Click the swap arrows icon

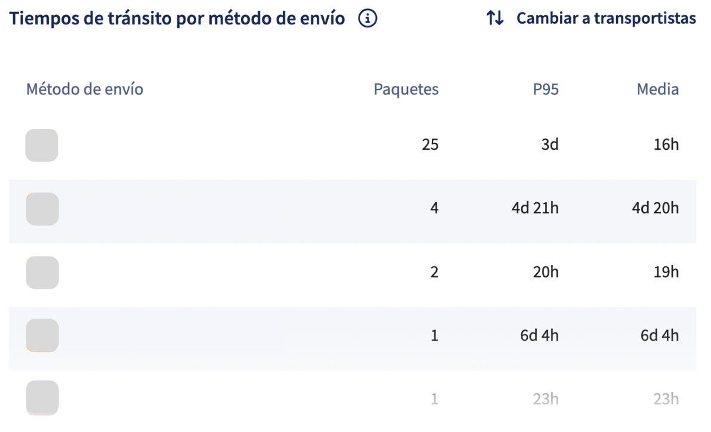pos(494,18)
